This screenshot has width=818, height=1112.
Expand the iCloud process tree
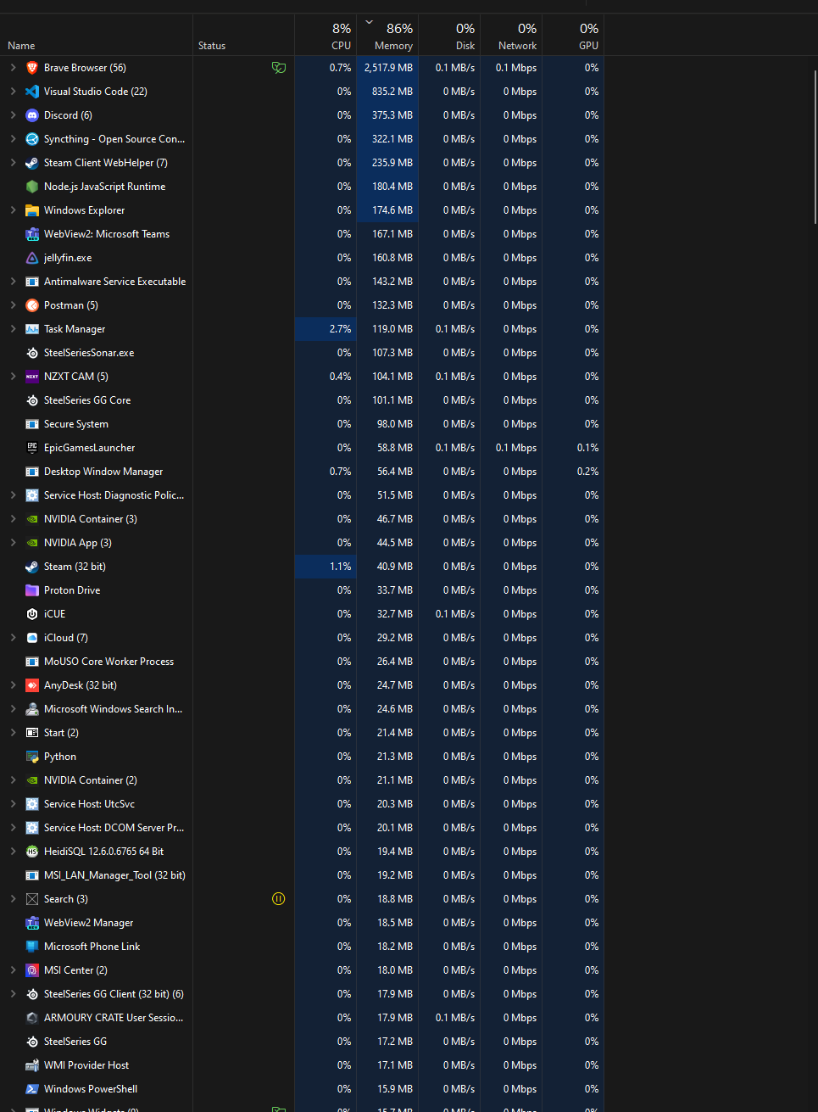13,637
